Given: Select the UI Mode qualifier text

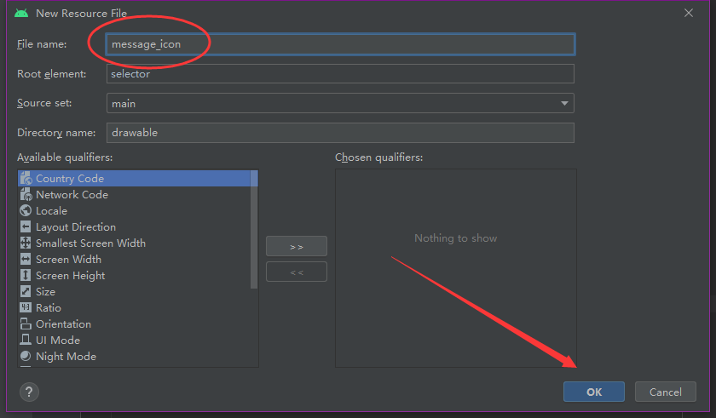Looking at the screenshot, I should [x=58, y=341].
